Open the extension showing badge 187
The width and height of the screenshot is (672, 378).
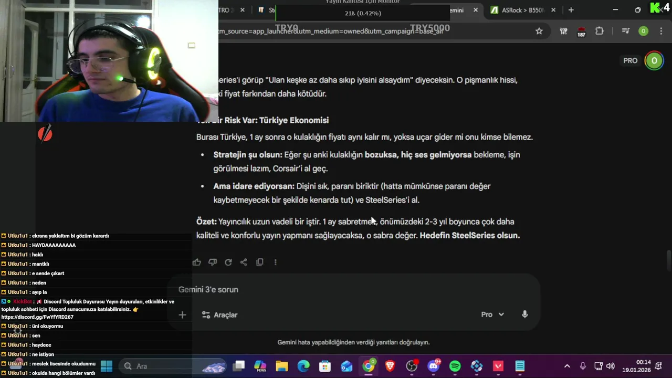[581, 31]
